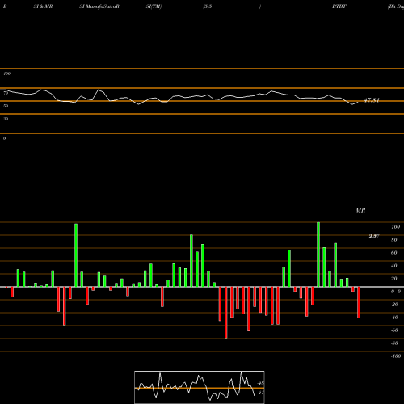Click the 'SI MunafaSutraR' header label
Image resolution: width=404 pixels, height=404 pixels.
99,6
